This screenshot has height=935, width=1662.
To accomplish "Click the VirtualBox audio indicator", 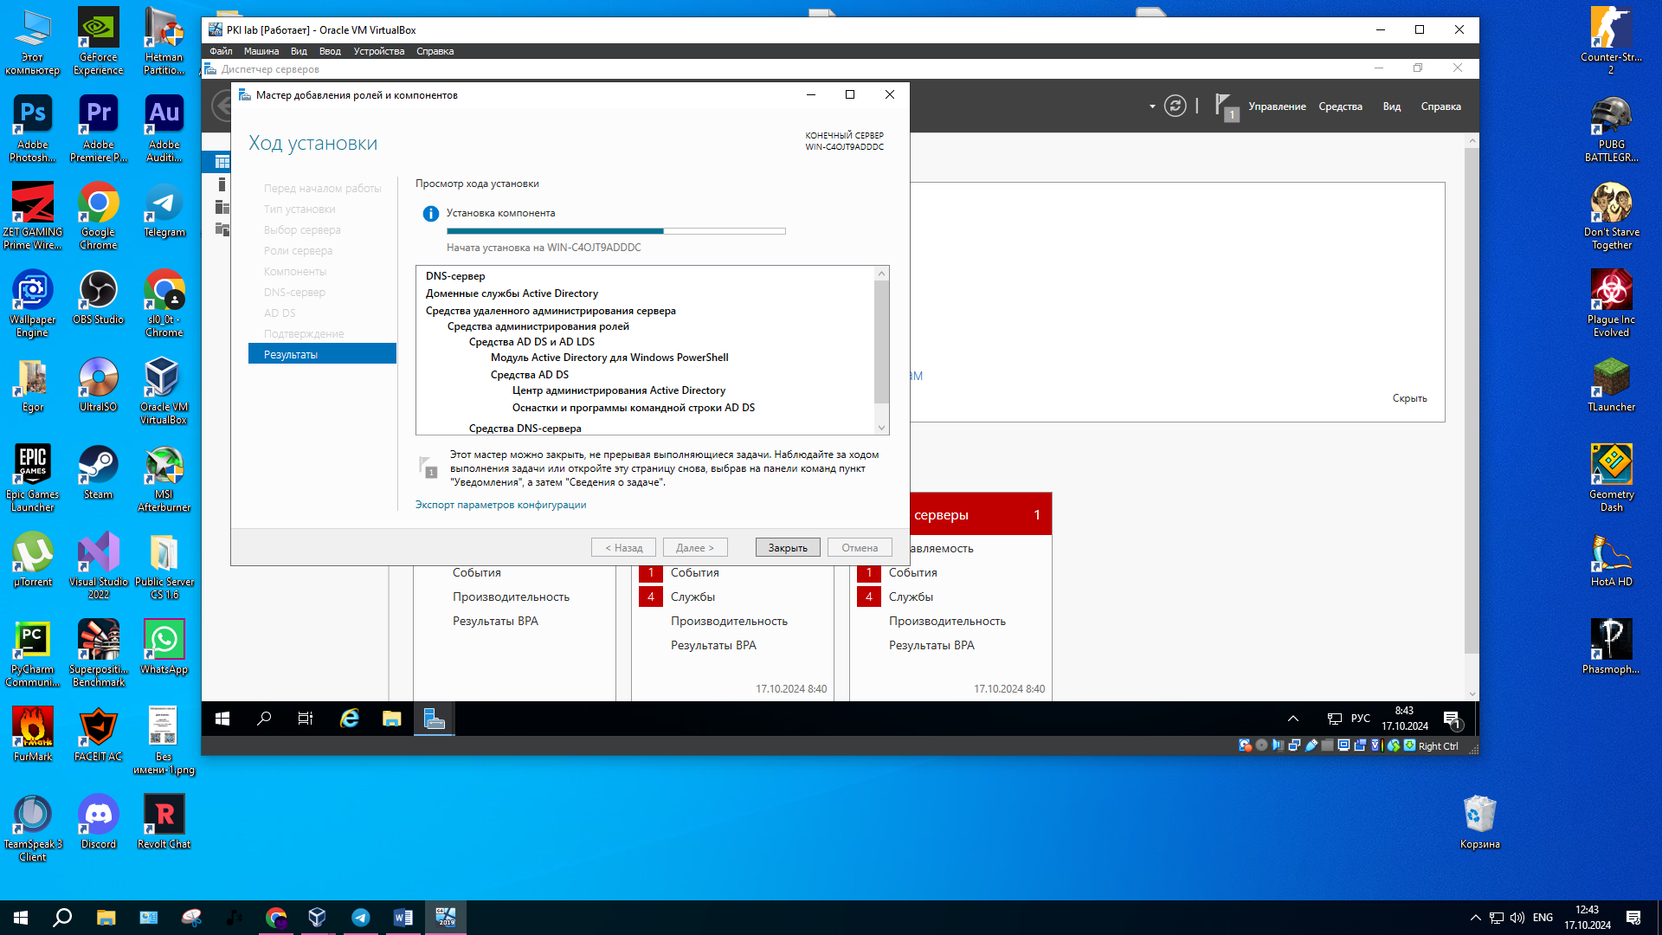I will pos(1279,745).
